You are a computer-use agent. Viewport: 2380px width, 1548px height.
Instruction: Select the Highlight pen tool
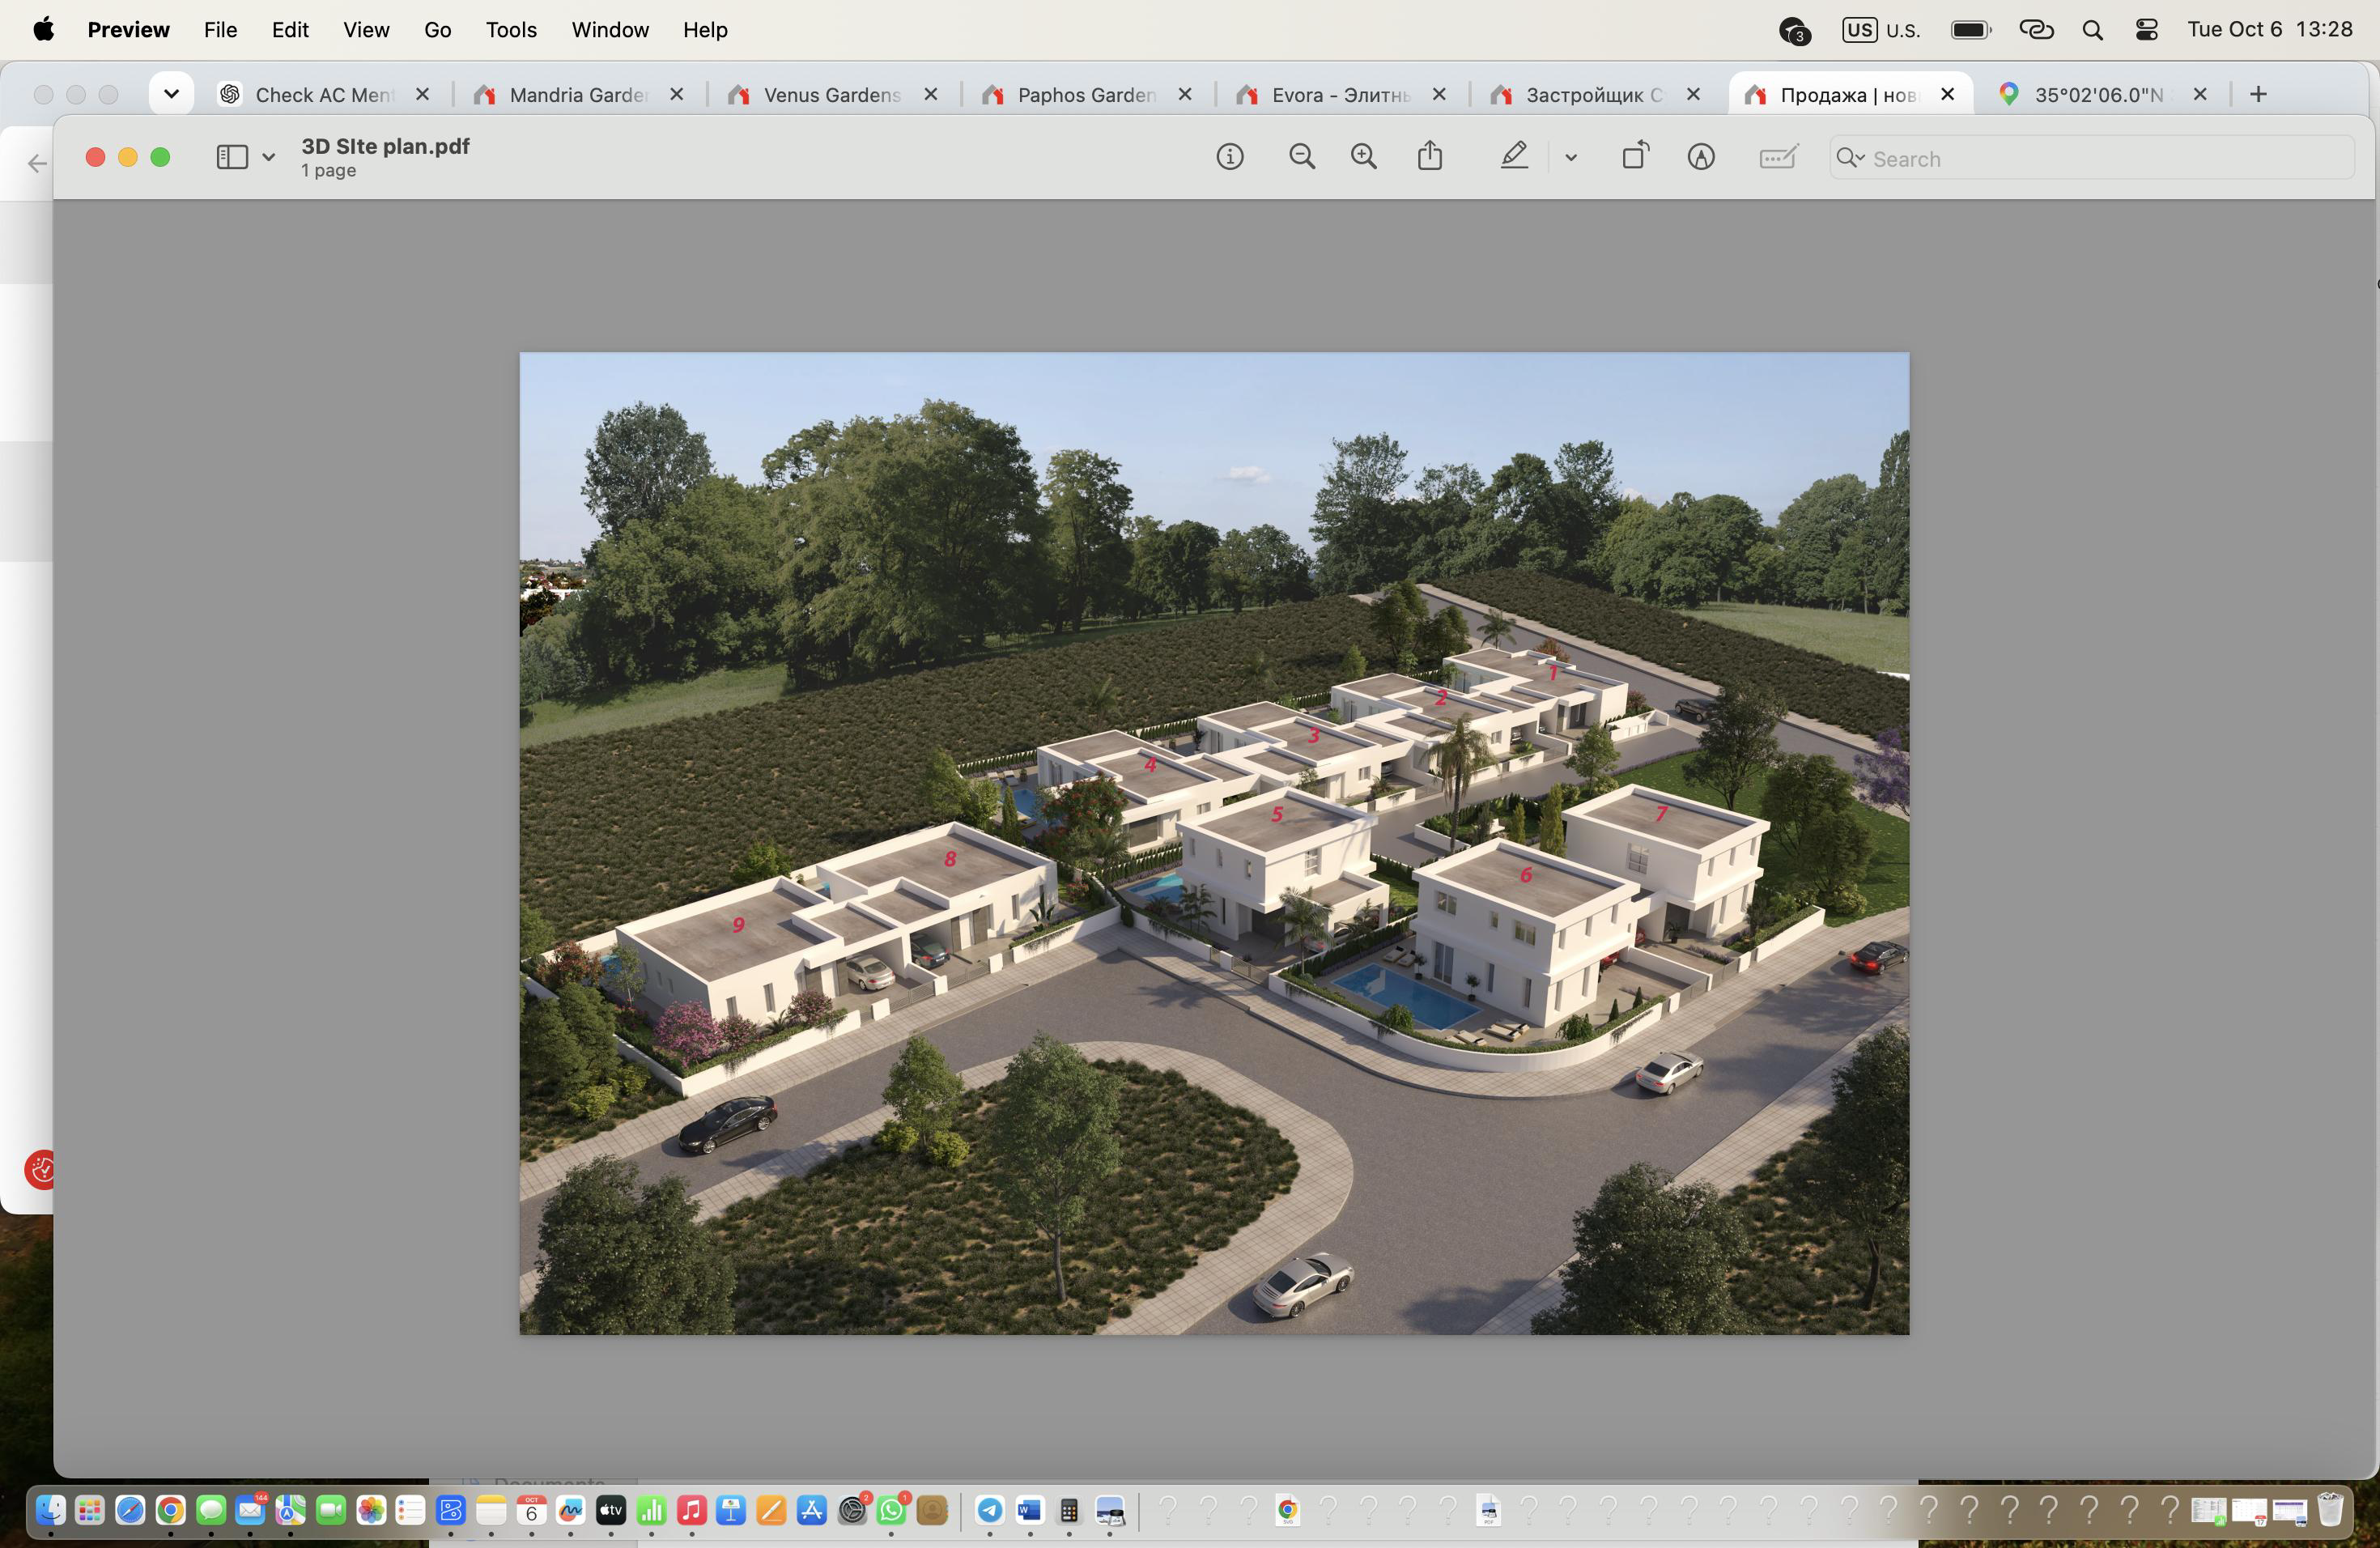tap(1514, 156)
